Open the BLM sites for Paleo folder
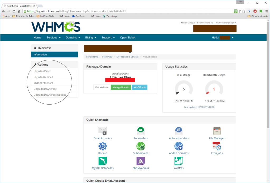Viewport: 270px width, 183px height. (x=23, y=16)
